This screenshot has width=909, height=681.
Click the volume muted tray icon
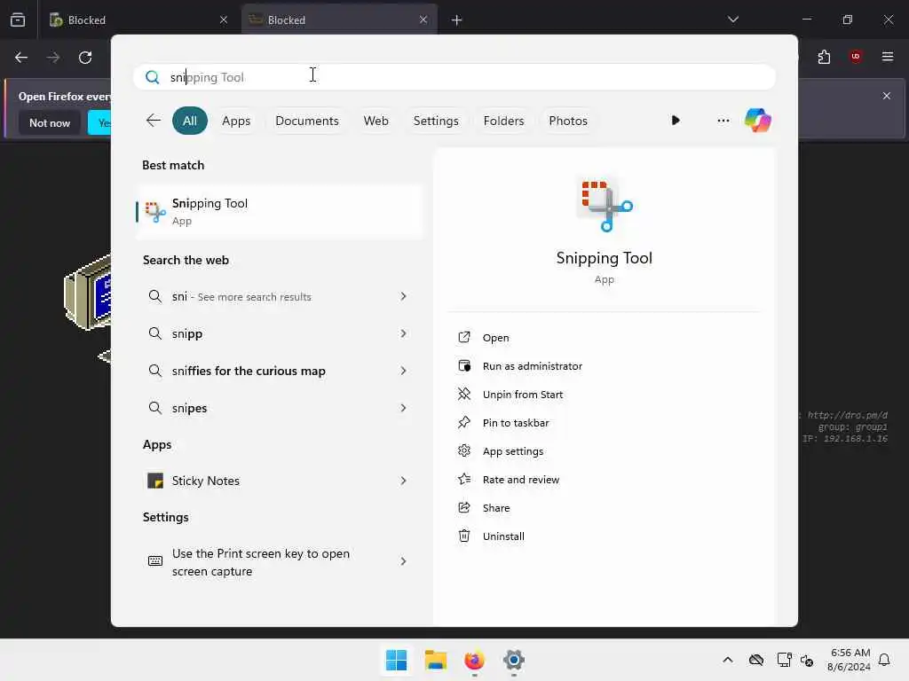(x=807, y=660)
